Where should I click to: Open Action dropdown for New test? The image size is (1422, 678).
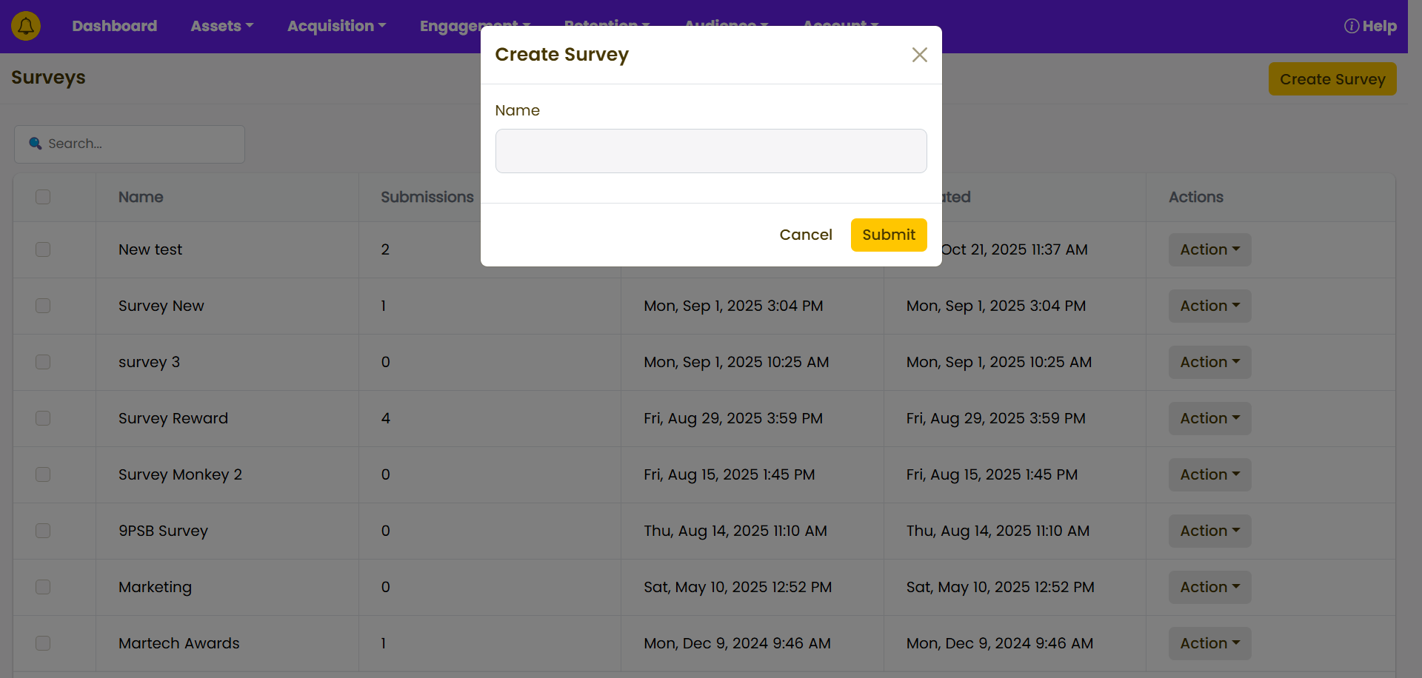[1209, 249]
